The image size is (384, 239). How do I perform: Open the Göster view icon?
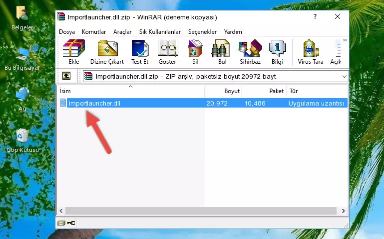(x=167, y=48)
